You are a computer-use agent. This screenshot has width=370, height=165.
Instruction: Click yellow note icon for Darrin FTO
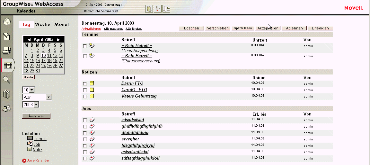pyautogui.click(x=92, y=83)
